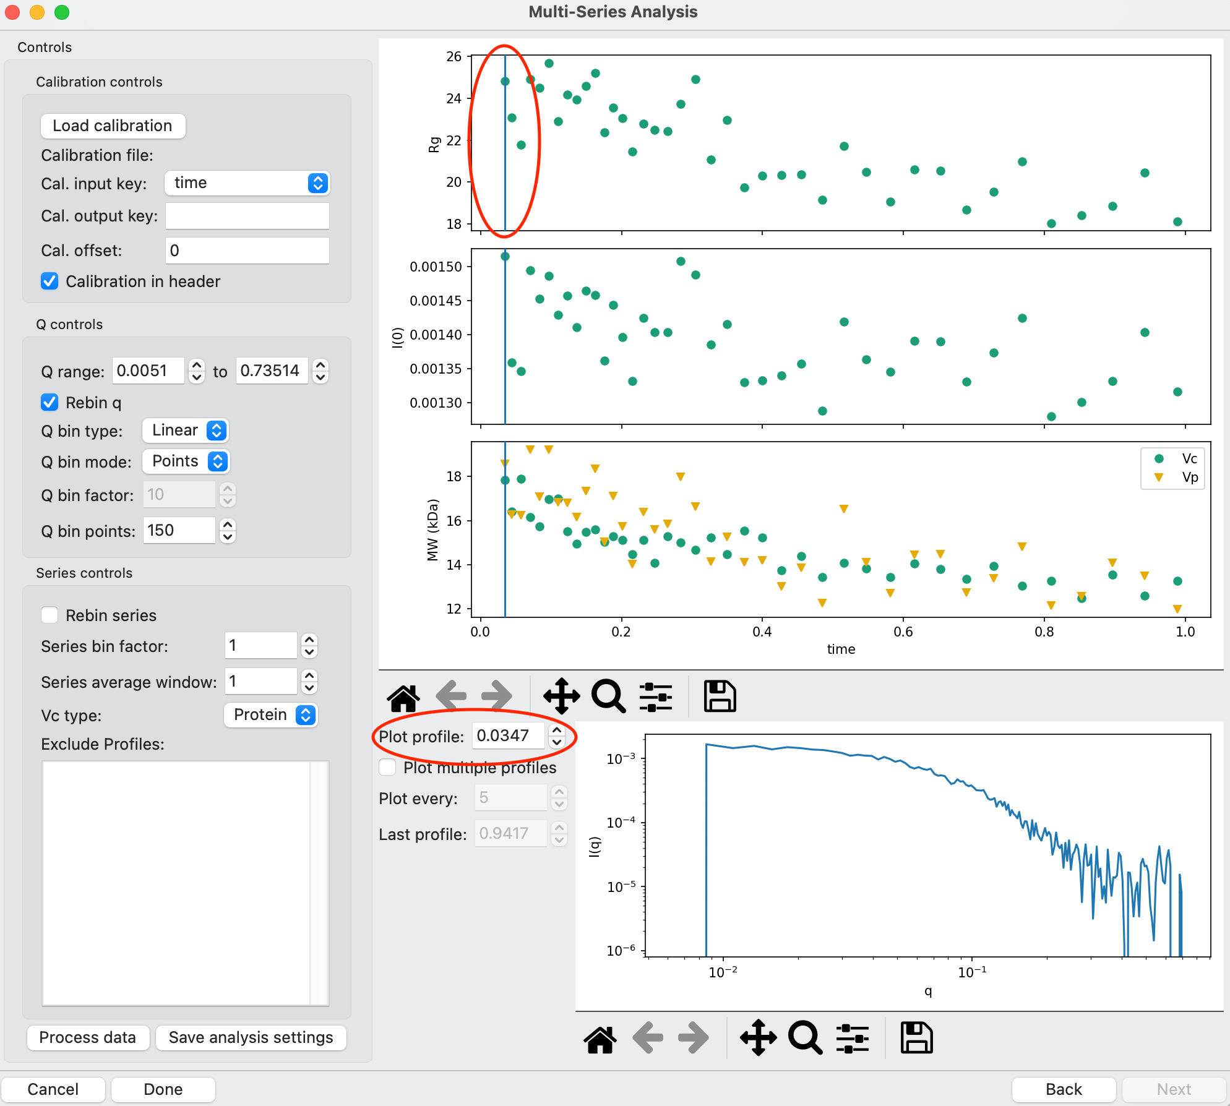
Task: Enable Rebin series checkbox
Action: (49, 615)
